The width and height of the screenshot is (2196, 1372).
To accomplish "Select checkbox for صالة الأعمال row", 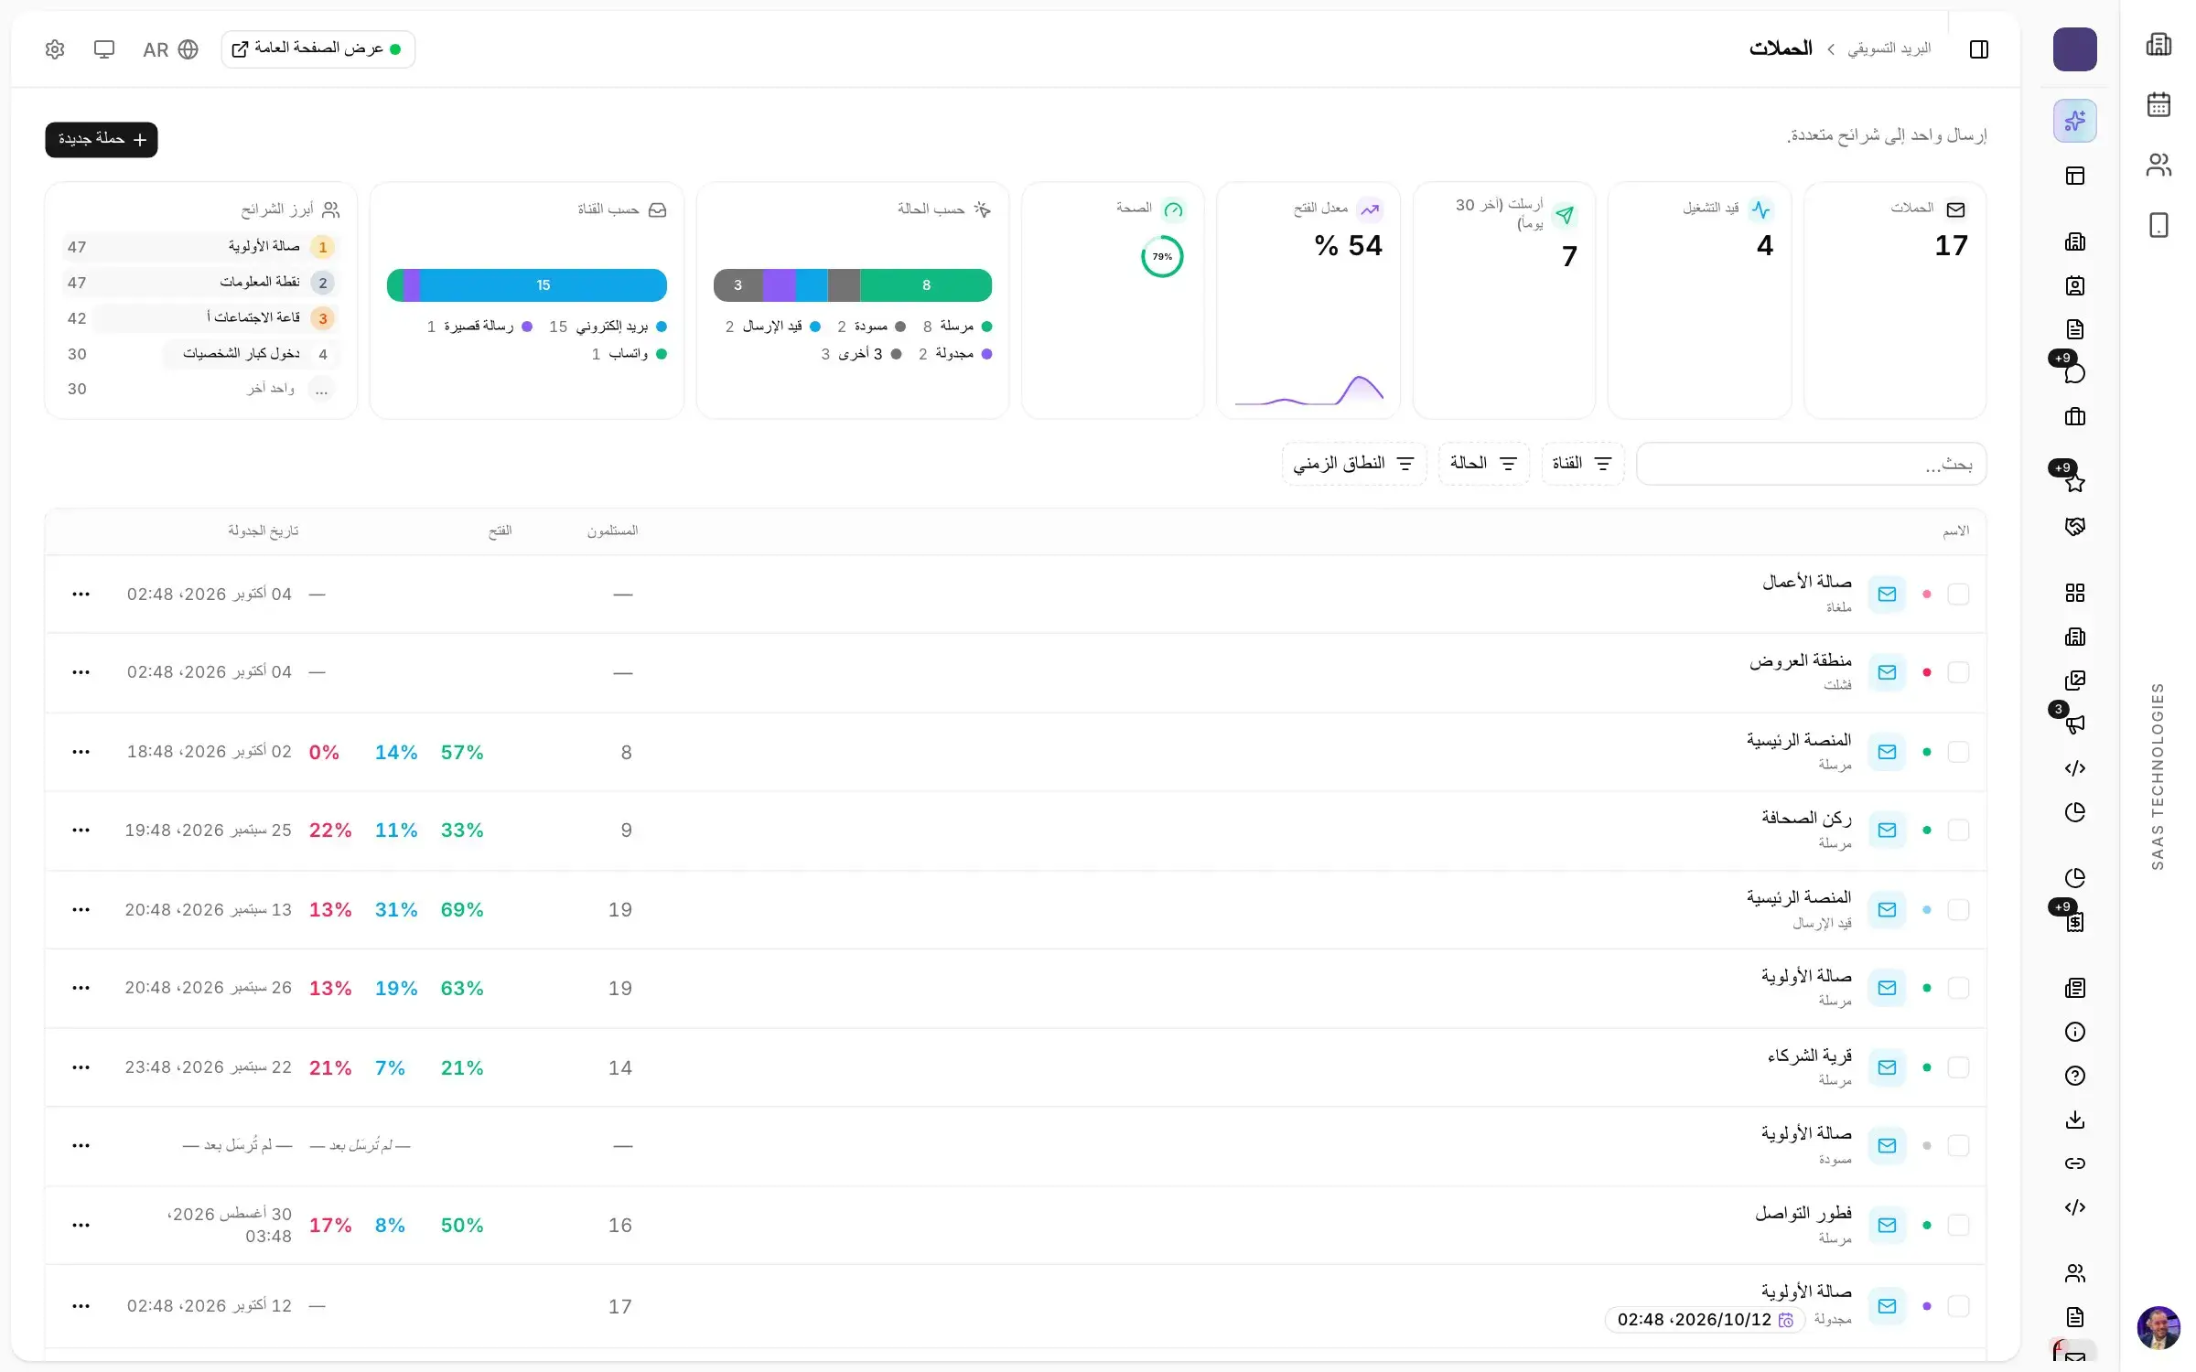I will (x=1958, y=595).
